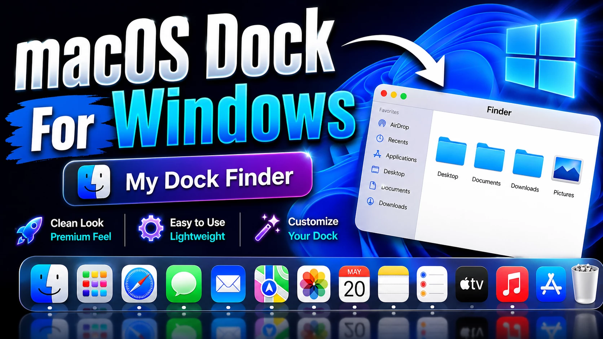
Task: Select Documents in Finder sidebar
Action: coord(390,188)
